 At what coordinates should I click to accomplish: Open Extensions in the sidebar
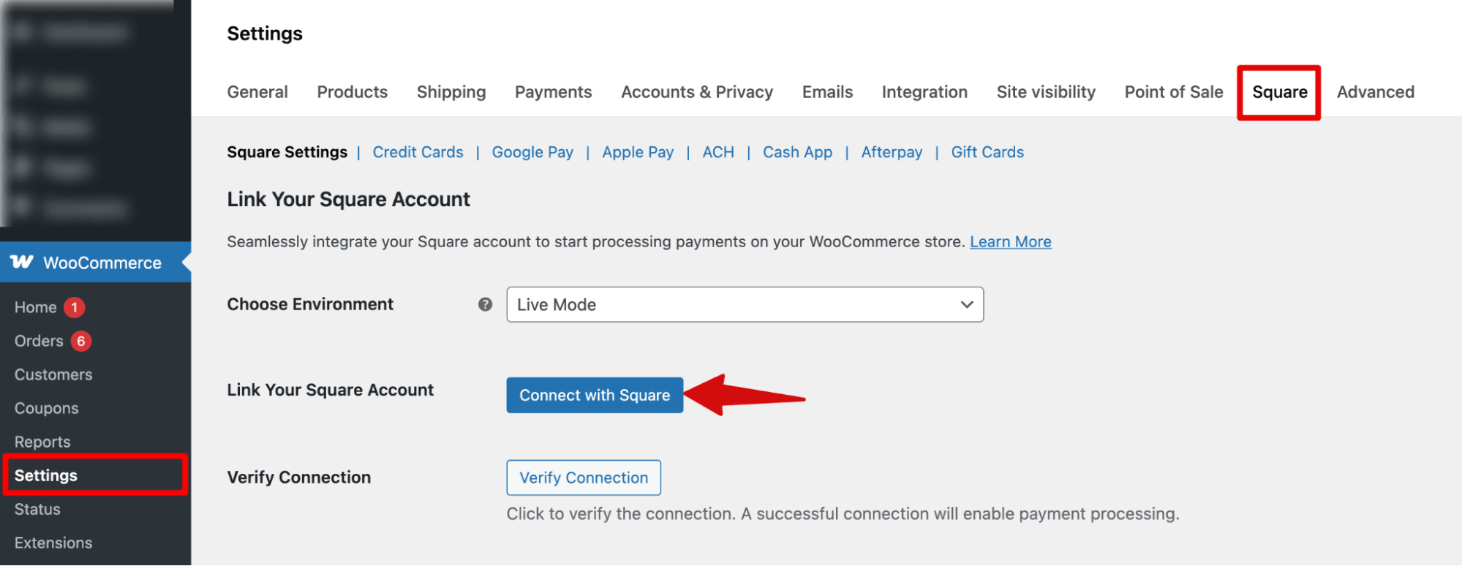click(53, 543)
